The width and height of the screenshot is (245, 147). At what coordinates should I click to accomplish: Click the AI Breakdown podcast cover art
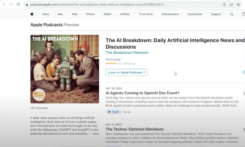65,69
